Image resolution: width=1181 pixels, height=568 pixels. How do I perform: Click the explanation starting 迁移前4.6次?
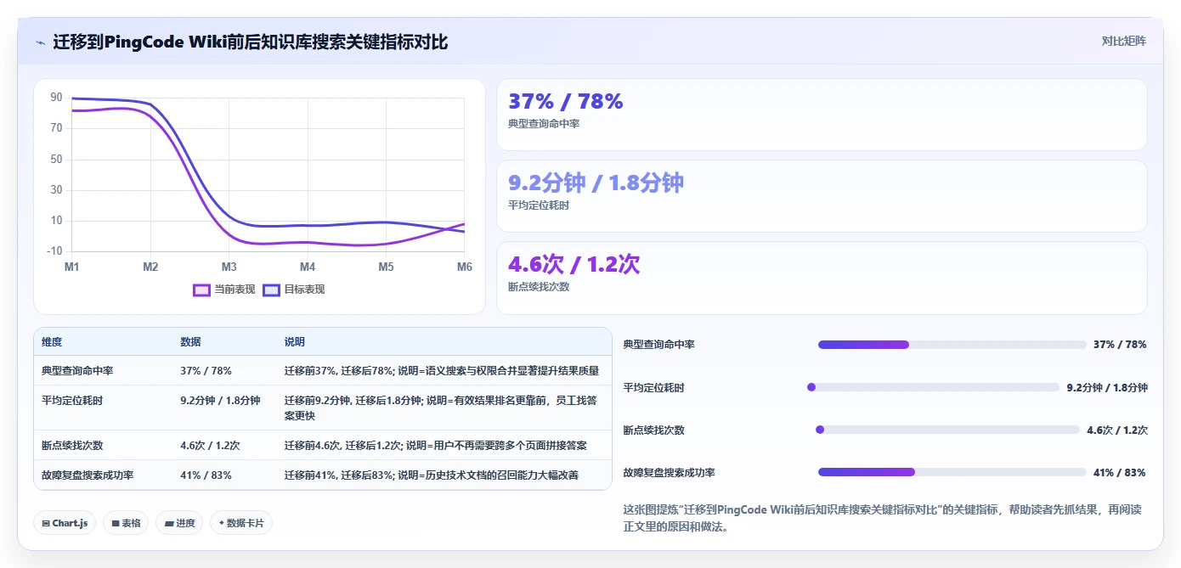click(x=435, y=446)
